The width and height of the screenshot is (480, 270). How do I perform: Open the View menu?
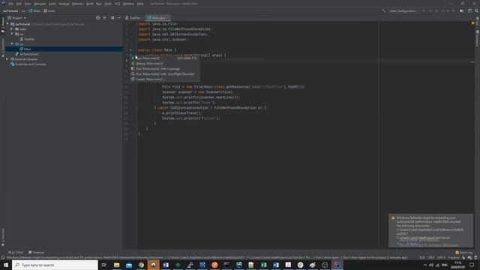click(28, 4)
